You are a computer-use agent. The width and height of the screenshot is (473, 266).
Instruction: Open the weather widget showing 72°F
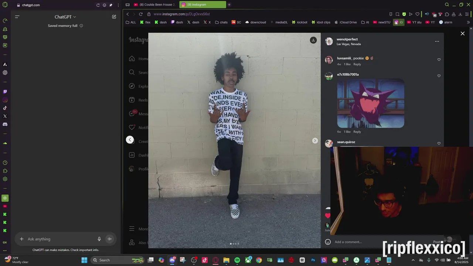point(17,260)
